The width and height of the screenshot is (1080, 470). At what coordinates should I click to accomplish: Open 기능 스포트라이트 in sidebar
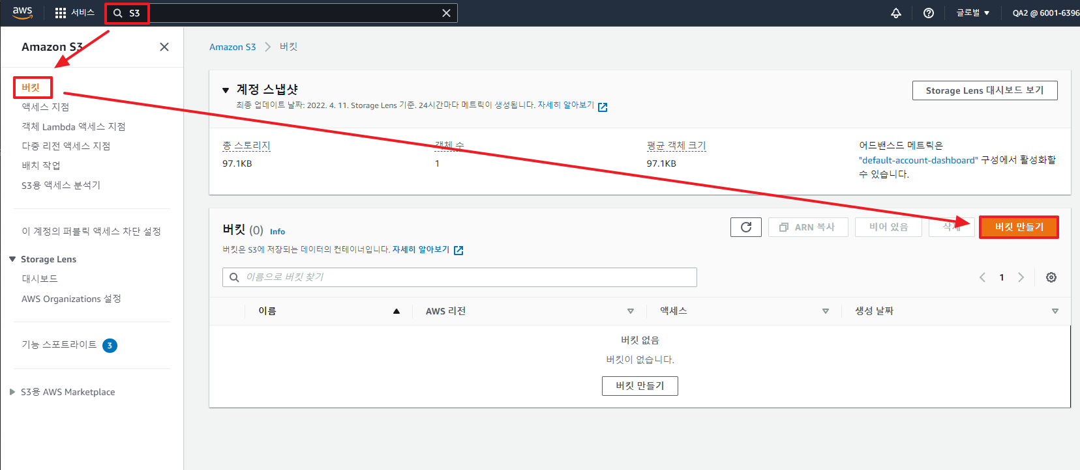(x=59, y=344)
